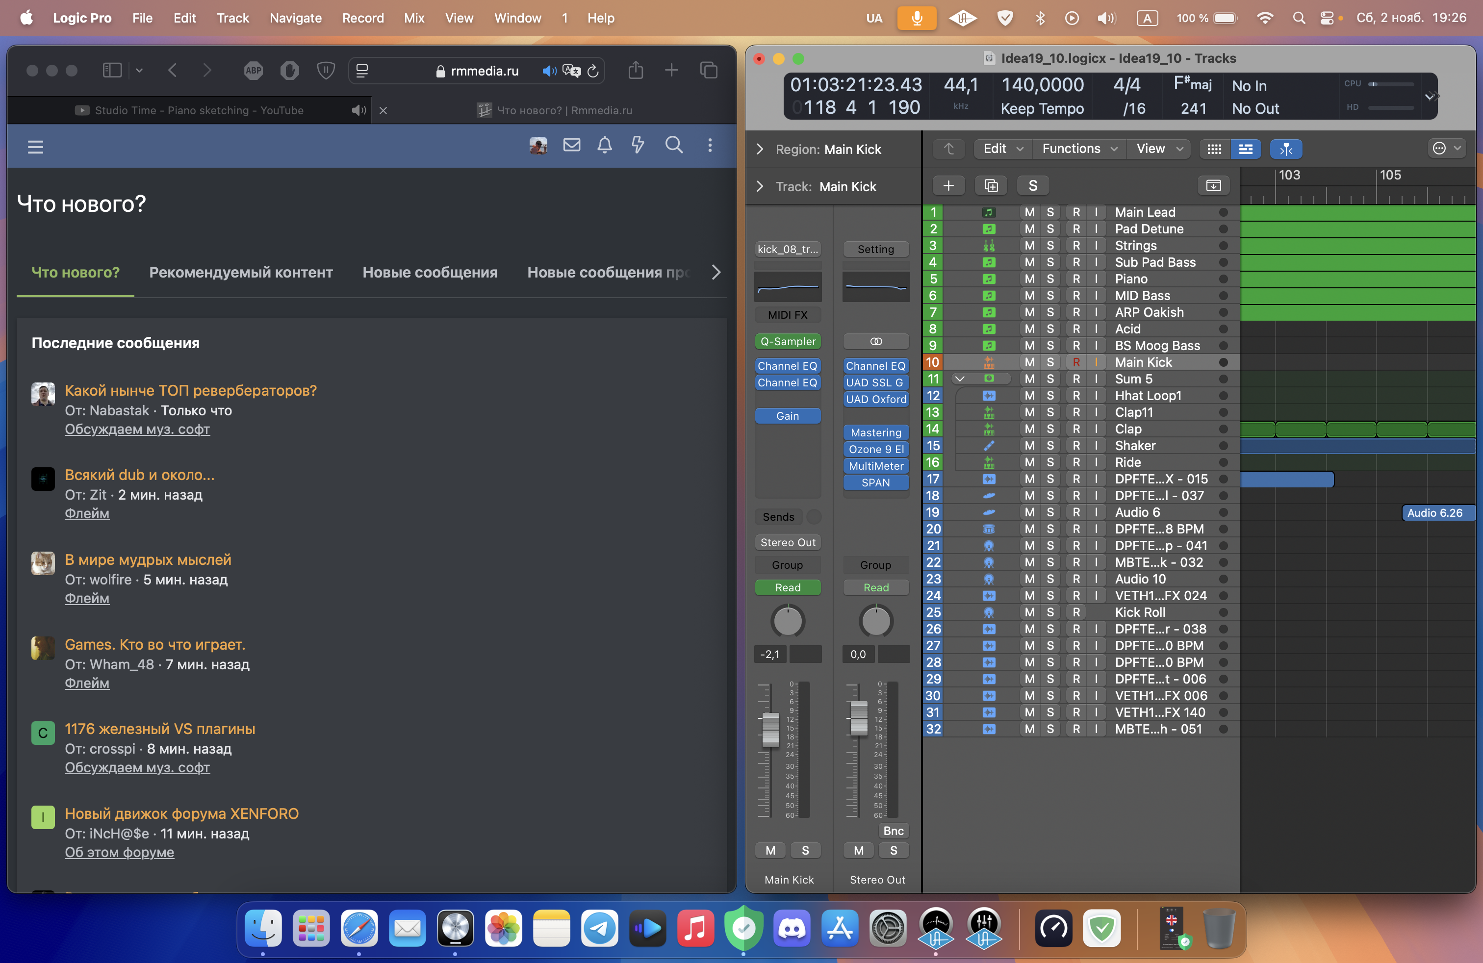Click bar 105 on the timeline ruler

click(x=1389, y=175)
